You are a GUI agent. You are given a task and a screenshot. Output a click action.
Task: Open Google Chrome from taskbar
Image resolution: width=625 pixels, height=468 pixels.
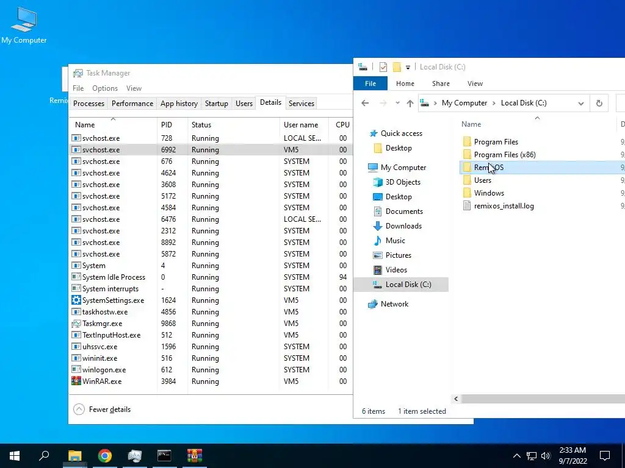(x=105, y=456)
